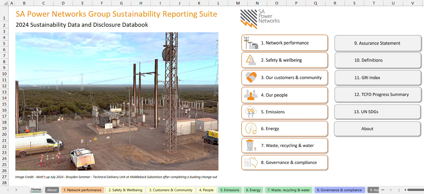Open 13. UN SDGs button
424x194 pixels.
coord(378,112)
